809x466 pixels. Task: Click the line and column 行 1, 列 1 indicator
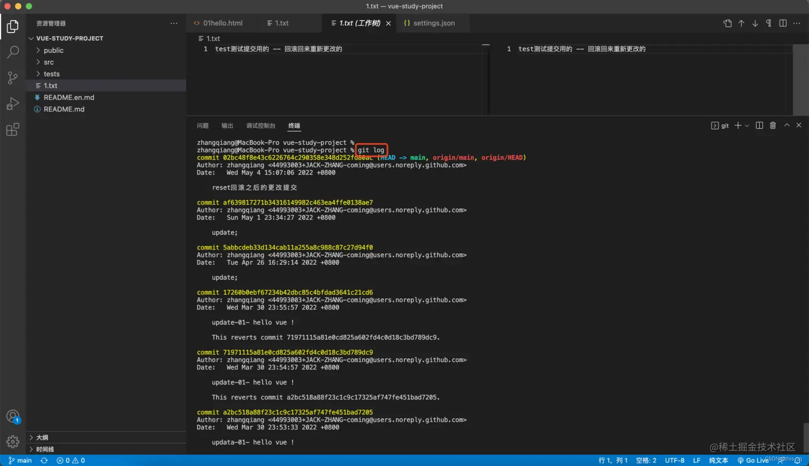(613, 461)
